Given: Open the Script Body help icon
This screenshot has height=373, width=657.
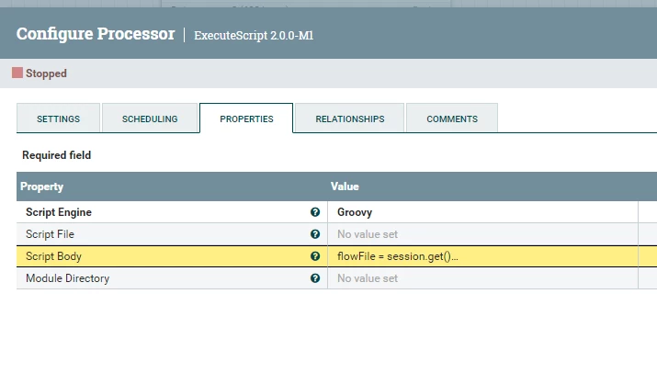Looking at the screenshot, I should pos(315,256).
